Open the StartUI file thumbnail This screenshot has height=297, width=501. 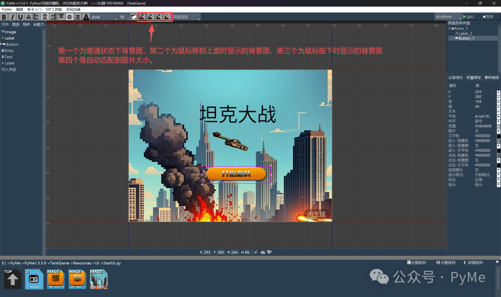tap(34, 279)
